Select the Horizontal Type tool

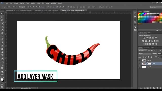tap(2, 62)
